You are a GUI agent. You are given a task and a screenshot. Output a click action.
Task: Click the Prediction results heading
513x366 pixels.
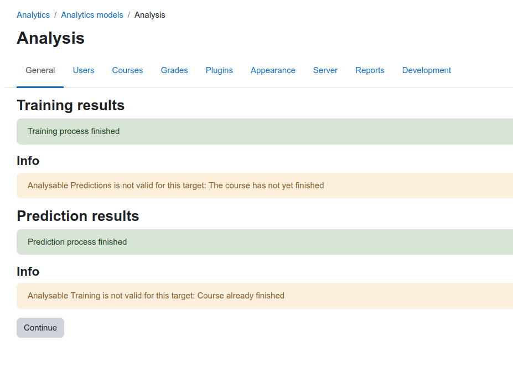(x=78, y=216)
